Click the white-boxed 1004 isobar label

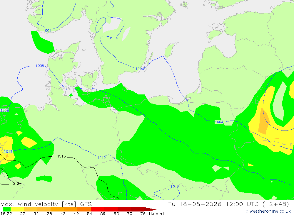coord(219,122)
